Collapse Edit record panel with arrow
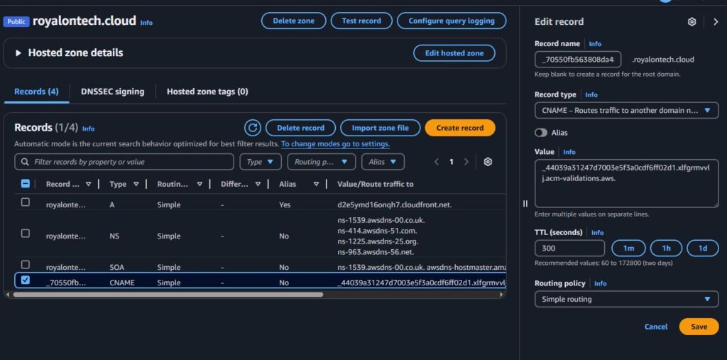This screenshot has height=360, width=727. pos(716,22)
